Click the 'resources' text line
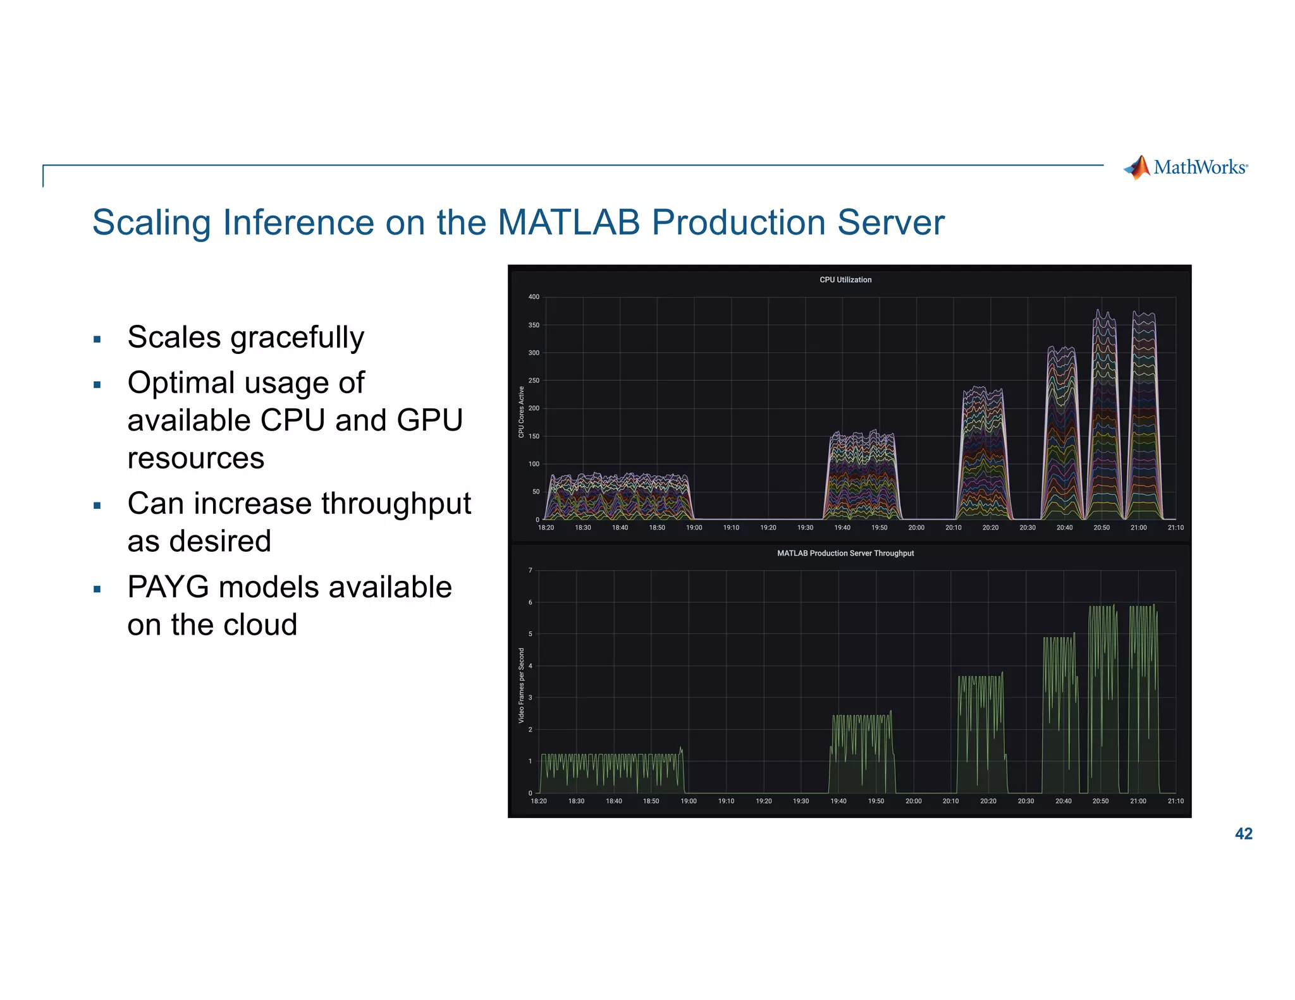This screenshot has width=1295, height=1000. [196, 458]
